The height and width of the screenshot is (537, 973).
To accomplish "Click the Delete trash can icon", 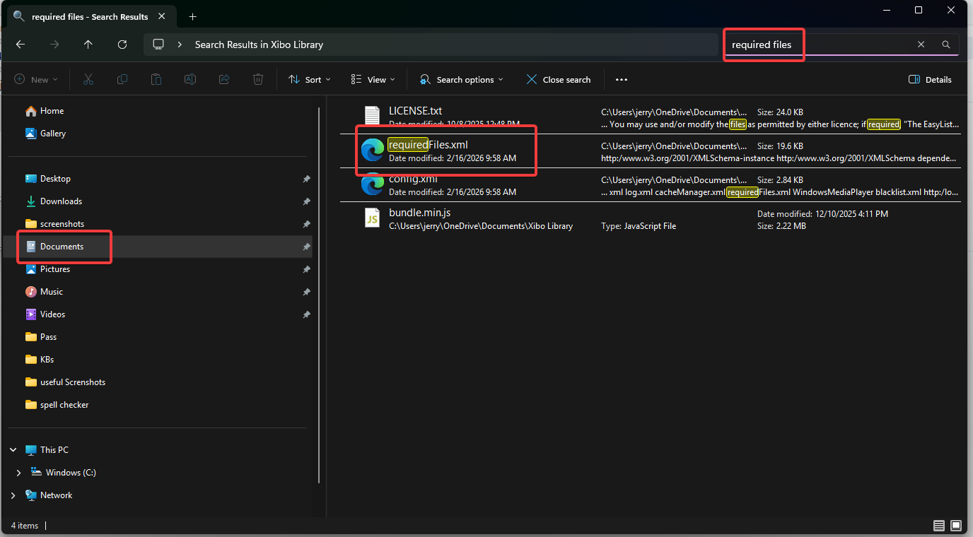I will (x=259, y=80).
